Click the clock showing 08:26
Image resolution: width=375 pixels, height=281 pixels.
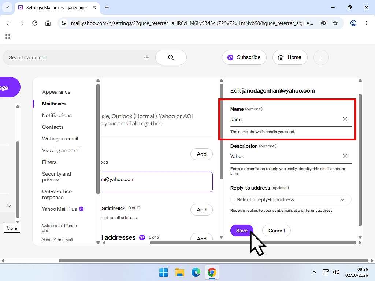tap(363, 269)
